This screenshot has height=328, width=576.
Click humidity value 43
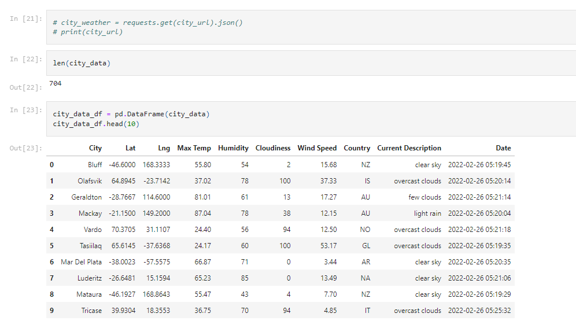point(245,294)
